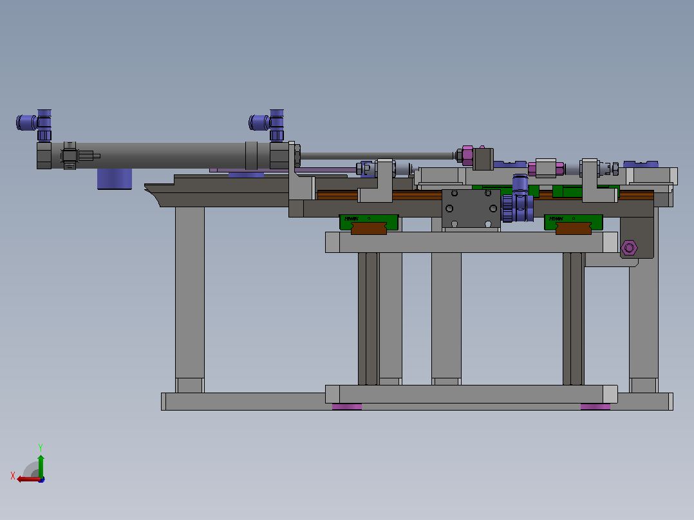Click the right green HIWIN guide block
The width and height of the screenshot is (694, 520).
tap(573, 222)
